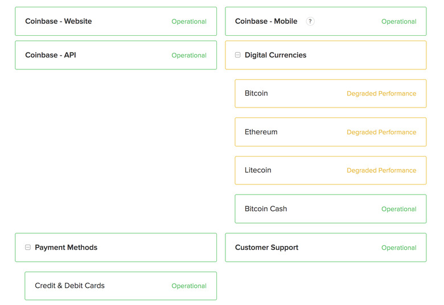Select the Coinbase - Website component label
Screen dimensions: 444x305
coord(58,21)
